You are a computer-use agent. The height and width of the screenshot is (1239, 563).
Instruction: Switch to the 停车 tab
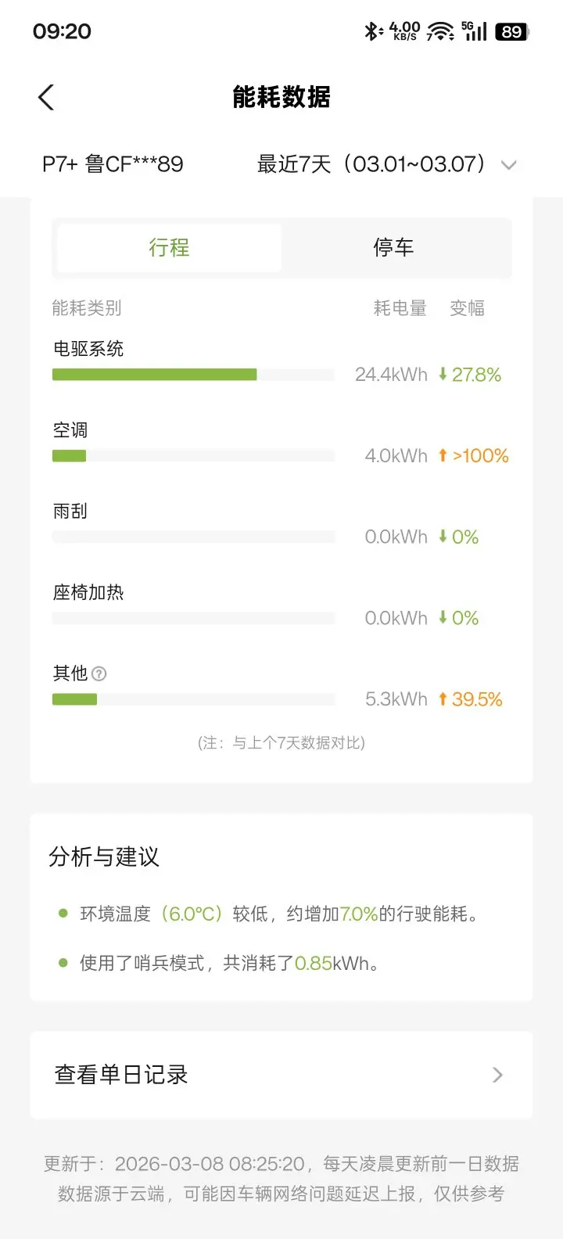coord(393,248)
